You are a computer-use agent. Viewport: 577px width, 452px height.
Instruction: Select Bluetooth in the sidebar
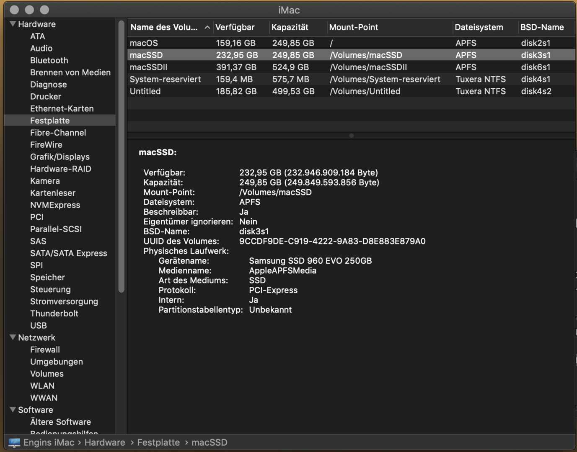pos(49,60)
